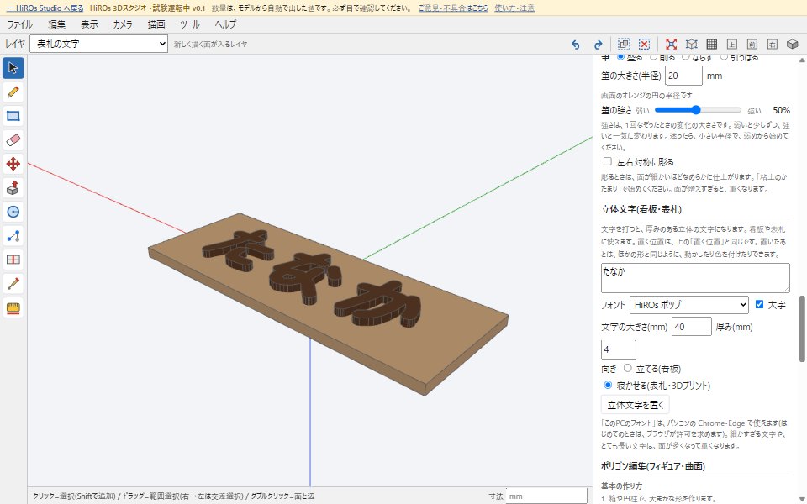
Task: Enable the 左右対称に彫る checkbox
Action: (608, 161)
